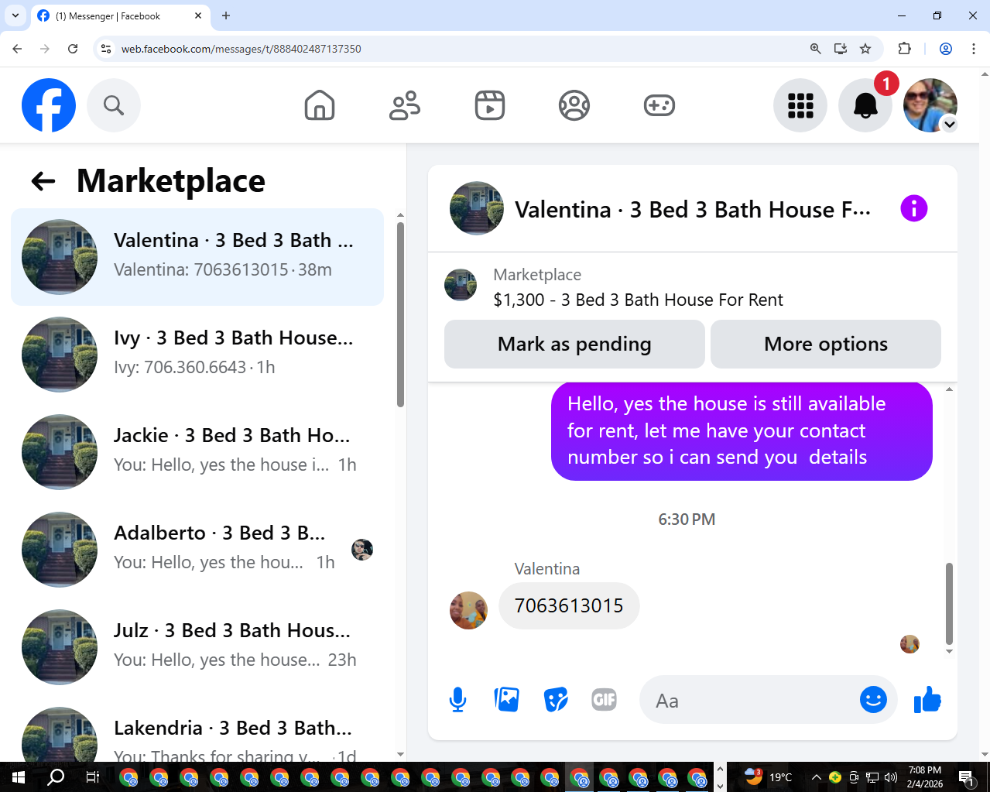Open the emoji picker smiley
The width and height of the screenshot is (990, 792).
coord(873,700)
